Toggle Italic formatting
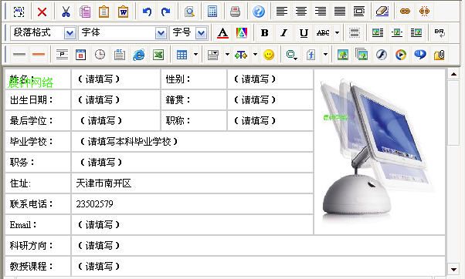The height and width of the screenshot is (279, 465). 283,33
